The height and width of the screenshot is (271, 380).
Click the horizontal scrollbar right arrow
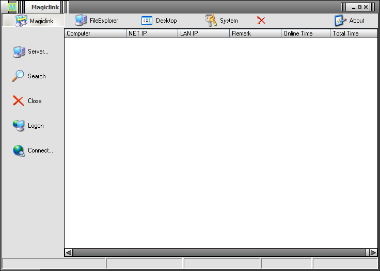pyautogui.click(x=373, y=252)
